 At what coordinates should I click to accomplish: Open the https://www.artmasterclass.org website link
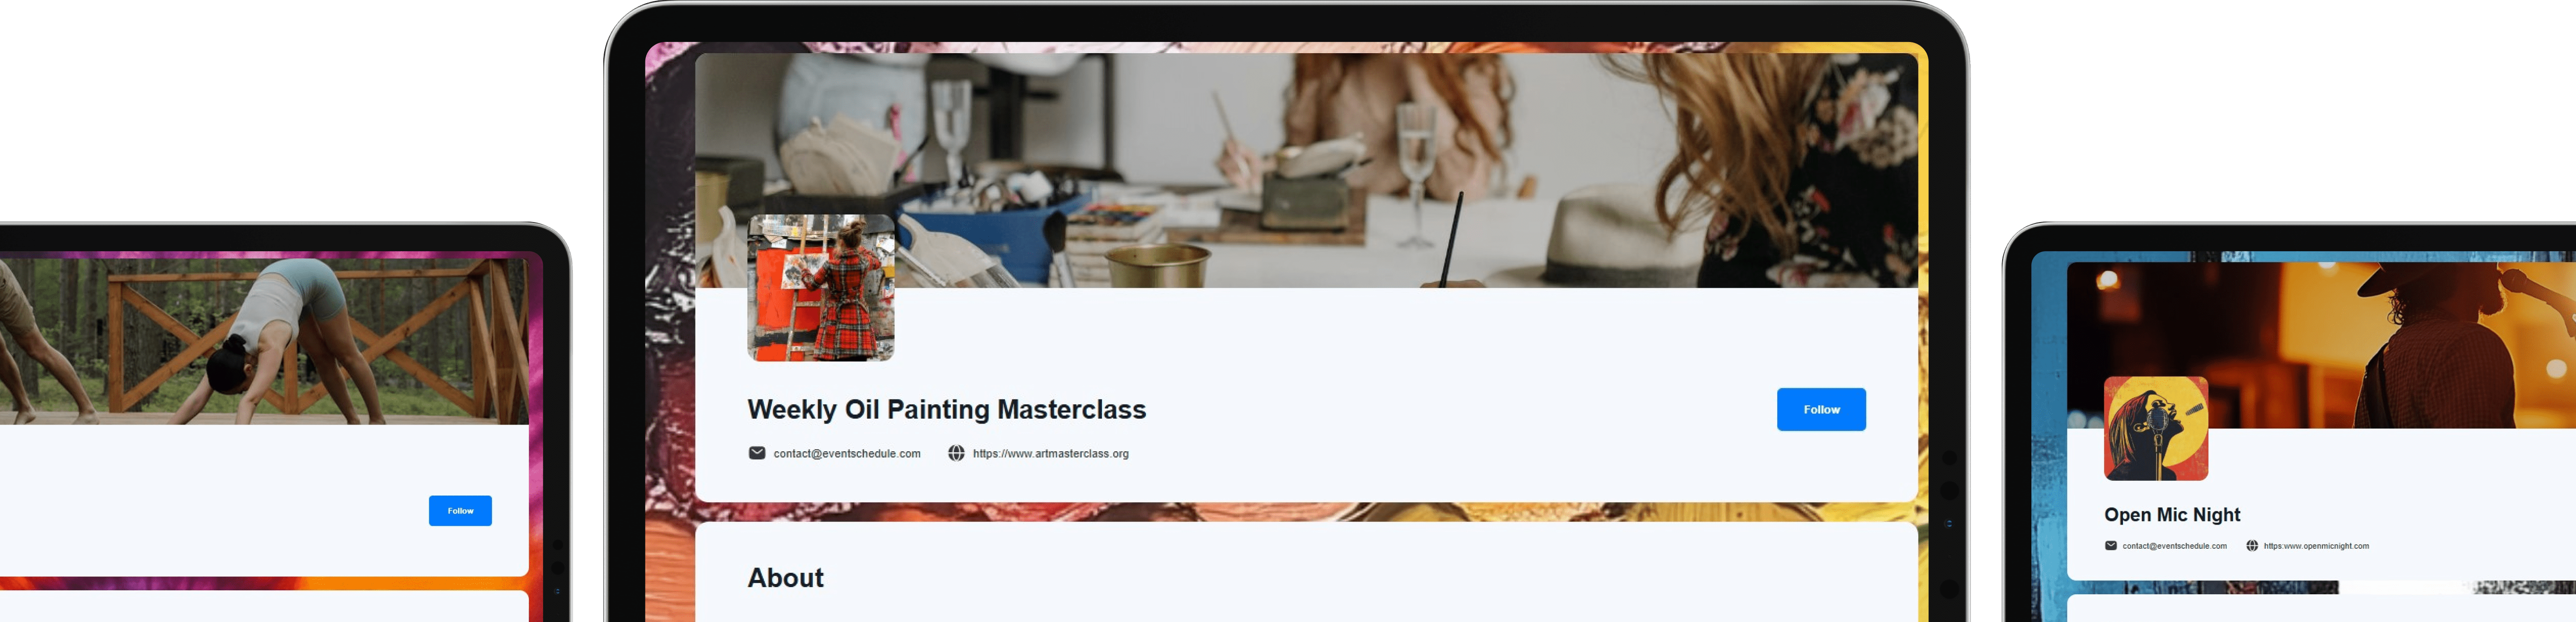click(1050, 453)
